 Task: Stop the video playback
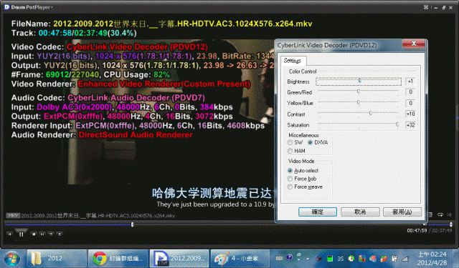(34, 234)
